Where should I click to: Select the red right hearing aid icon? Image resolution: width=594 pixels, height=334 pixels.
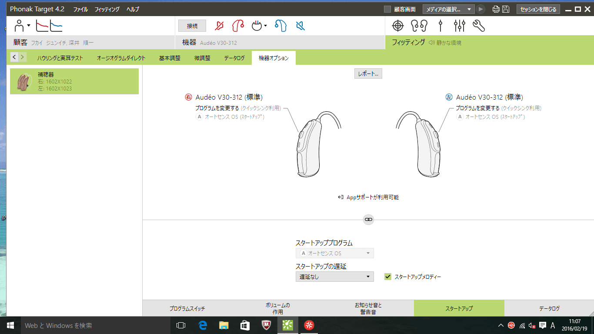238,26
